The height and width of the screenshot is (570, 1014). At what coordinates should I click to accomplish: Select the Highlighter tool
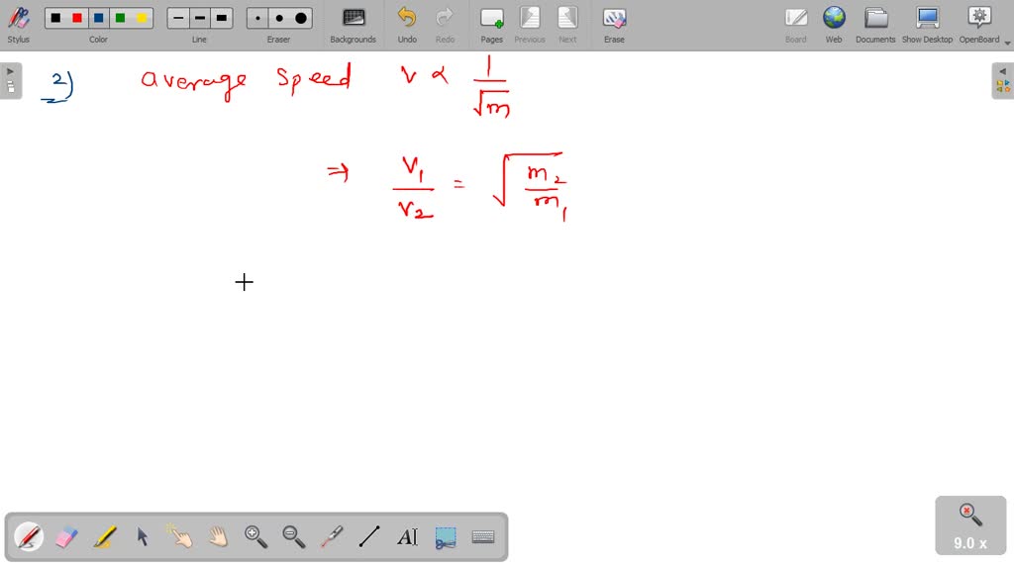pos(103,536)
